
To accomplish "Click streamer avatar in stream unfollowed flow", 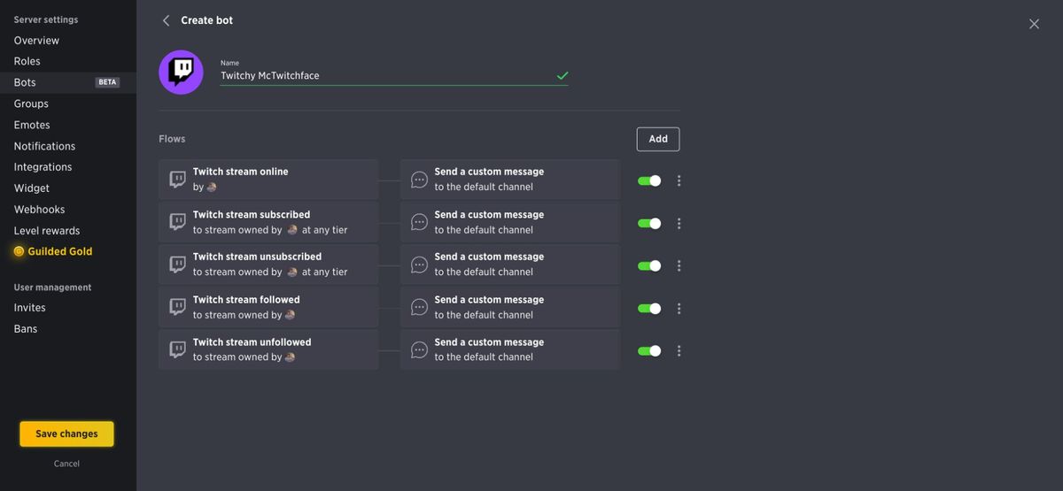I will (x=290, y=357).
